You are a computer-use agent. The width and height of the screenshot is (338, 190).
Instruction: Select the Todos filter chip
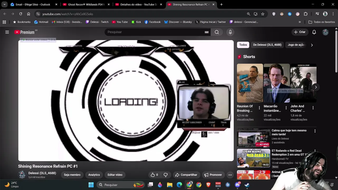coord(243,45)
